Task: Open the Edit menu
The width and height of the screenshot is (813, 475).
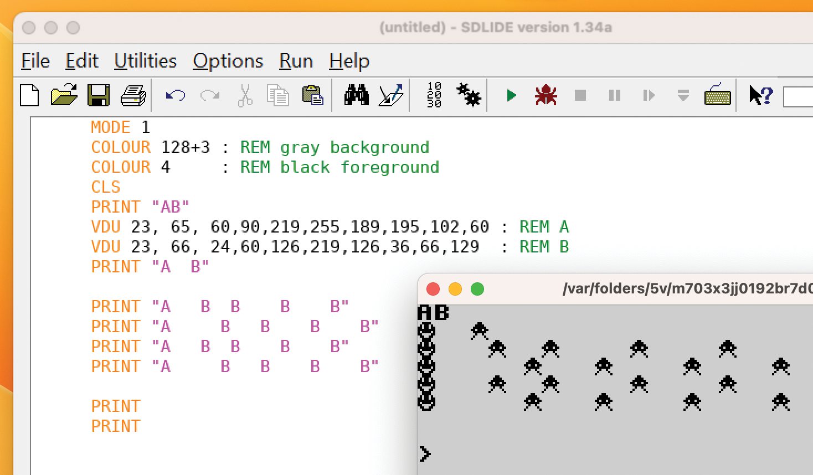Action: coord(82,61)
